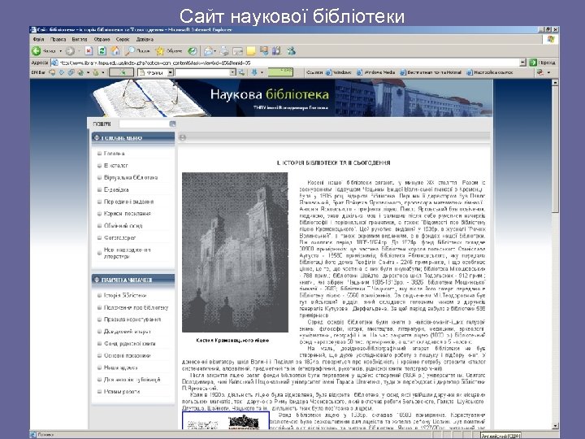Expand the empty DN Bar combo box
Screen dimensions: 585x439
tap(233, 72)
